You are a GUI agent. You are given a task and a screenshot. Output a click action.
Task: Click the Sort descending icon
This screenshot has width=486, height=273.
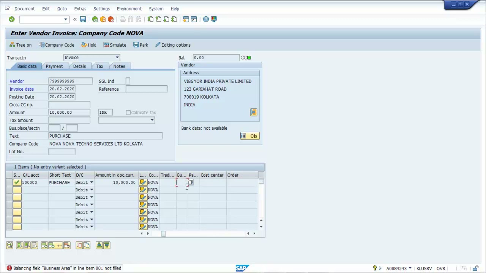(107, 245)
